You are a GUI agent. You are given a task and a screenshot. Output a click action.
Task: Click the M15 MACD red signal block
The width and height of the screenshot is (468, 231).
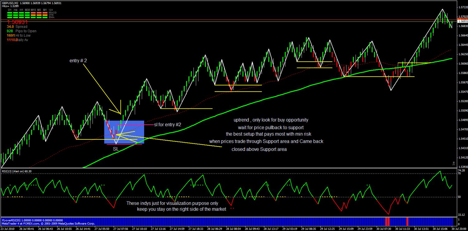pyautogui.click(x=33, y=13)
